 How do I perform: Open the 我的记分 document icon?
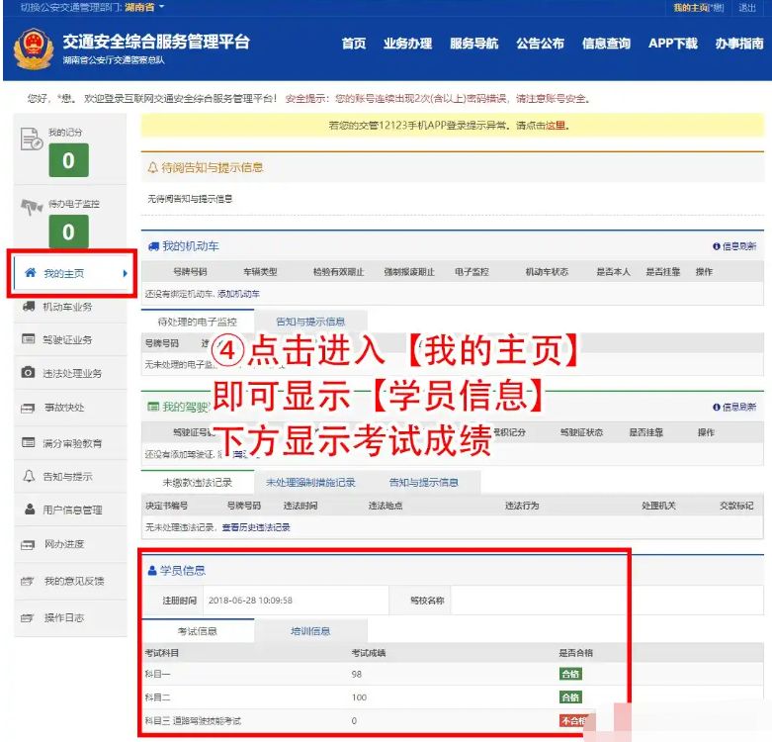(x=32, y=139)
